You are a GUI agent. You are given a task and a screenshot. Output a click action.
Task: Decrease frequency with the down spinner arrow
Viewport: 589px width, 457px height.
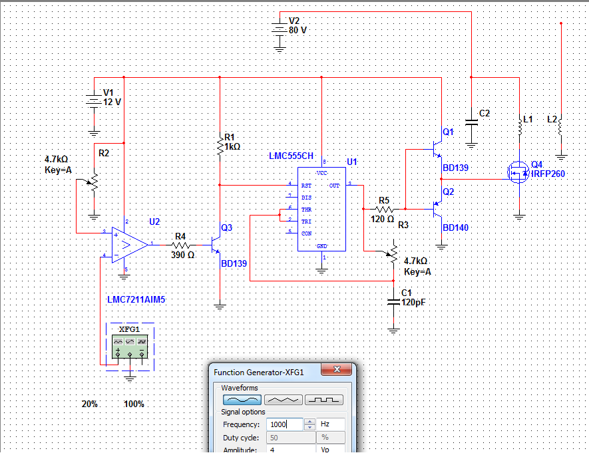[309, 428]
